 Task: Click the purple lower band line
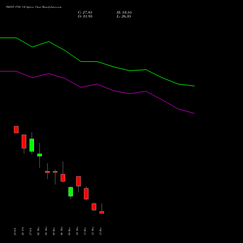tap(97, 84)
